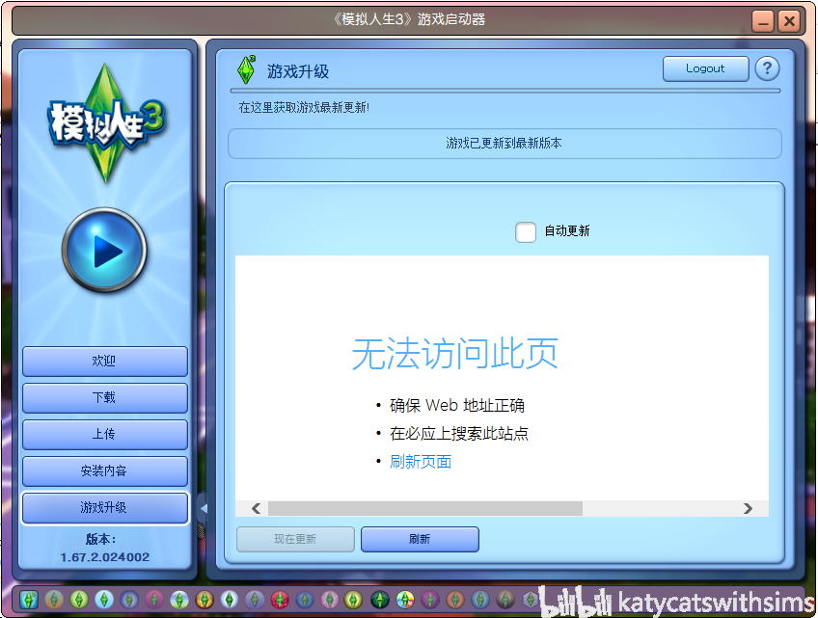This screenshot has width=818, height=618.
Task: Select the yellow plumbob pack icon
Action: (x=353, y=600)
